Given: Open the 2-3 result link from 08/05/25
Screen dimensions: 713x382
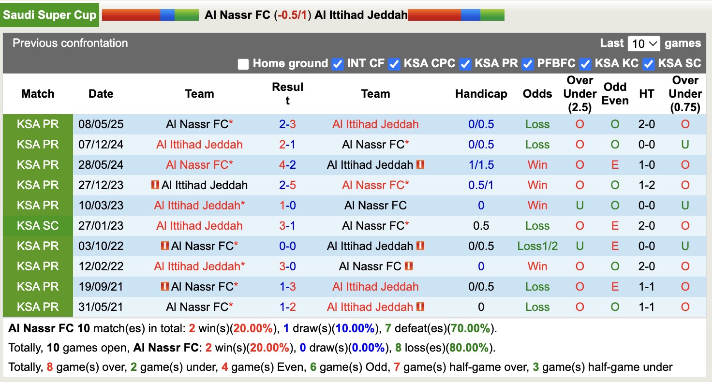Looking at the screenshot, I should pos(287,124).
